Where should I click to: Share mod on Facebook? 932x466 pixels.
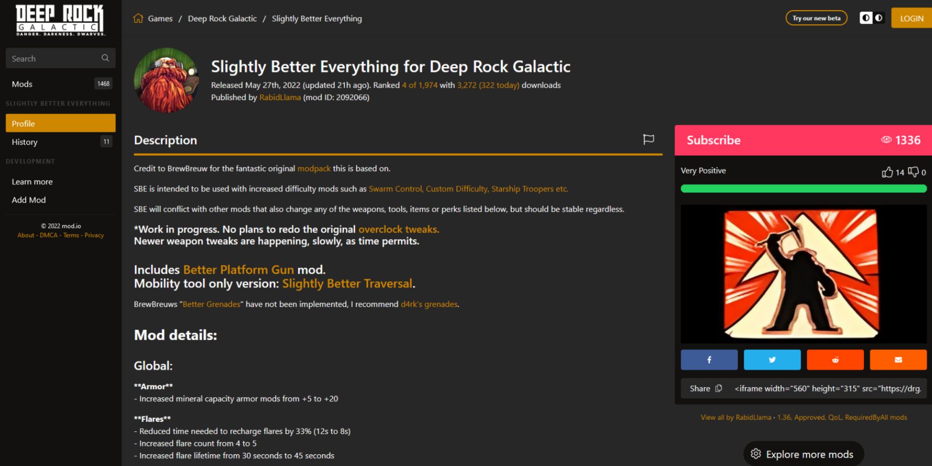click(709, 360)
